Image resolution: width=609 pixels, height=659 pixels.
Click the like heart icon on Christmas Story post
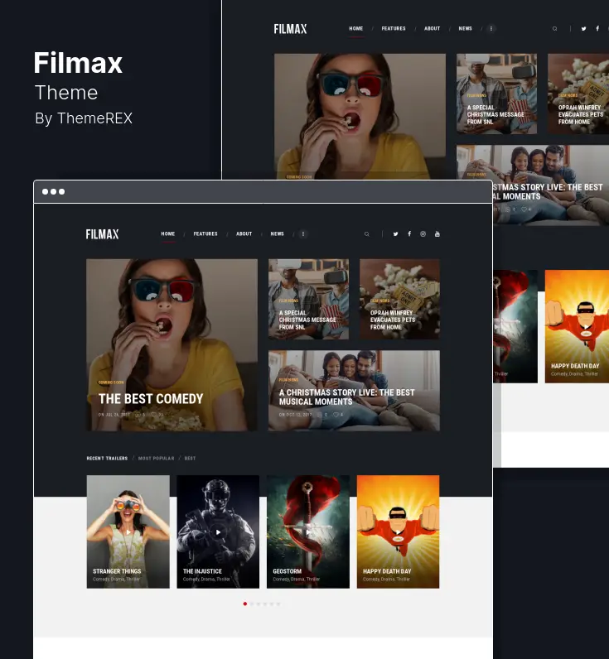click(x=336, y=415)
